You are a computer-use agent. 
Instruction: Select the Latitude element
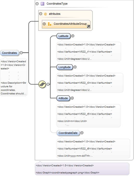[x=63, y=36]
